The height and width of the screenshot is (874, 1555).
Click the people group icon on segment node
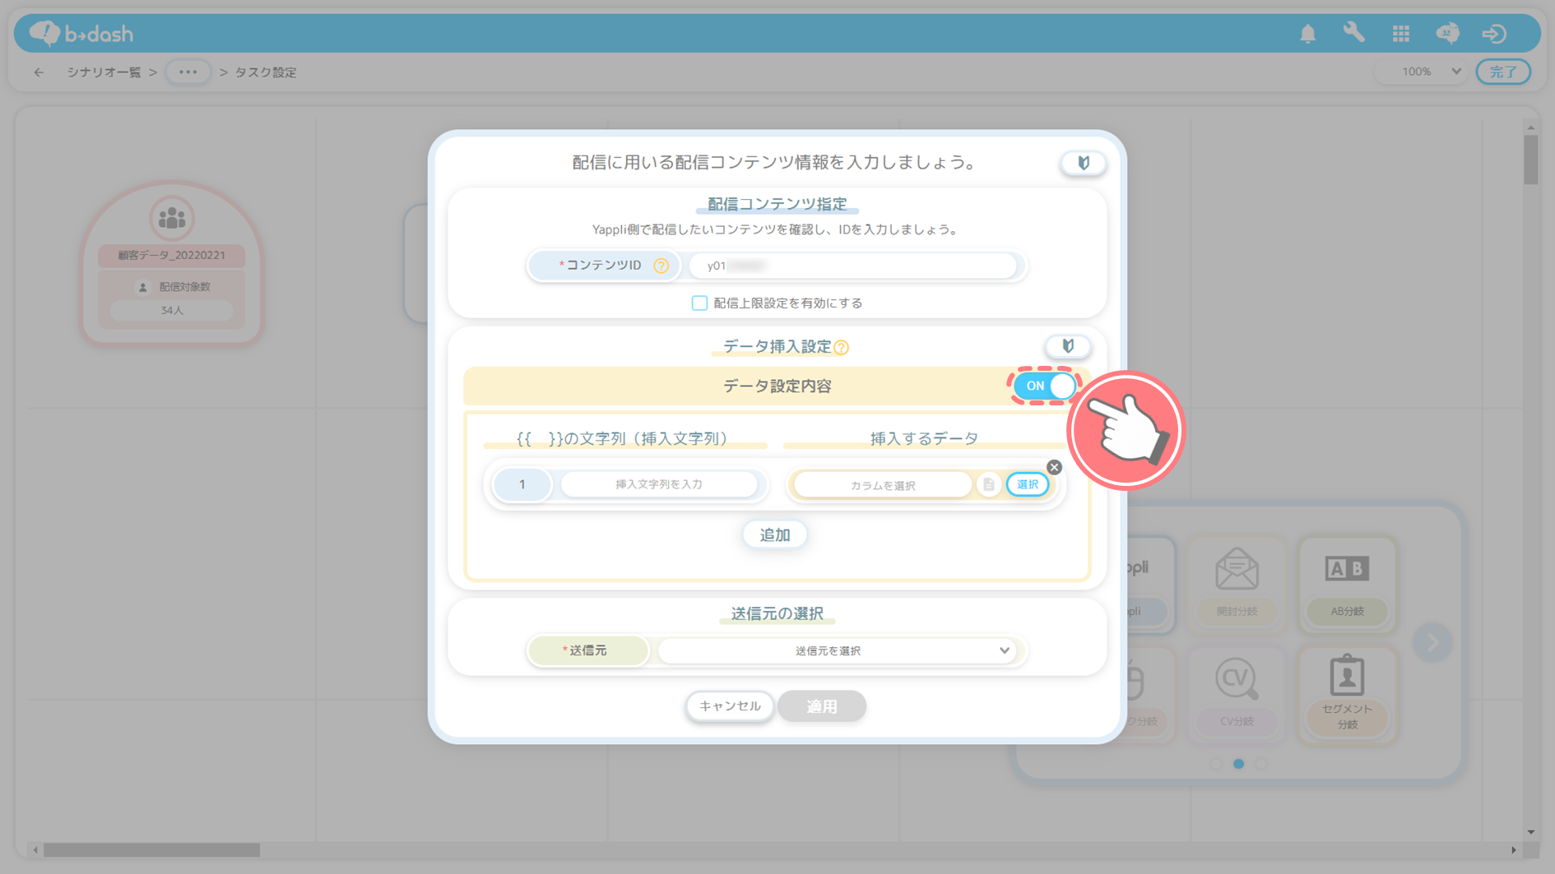point(172,218)
